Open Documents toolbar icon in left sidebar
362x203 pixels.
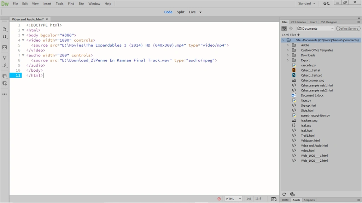(x=4, y=29)
